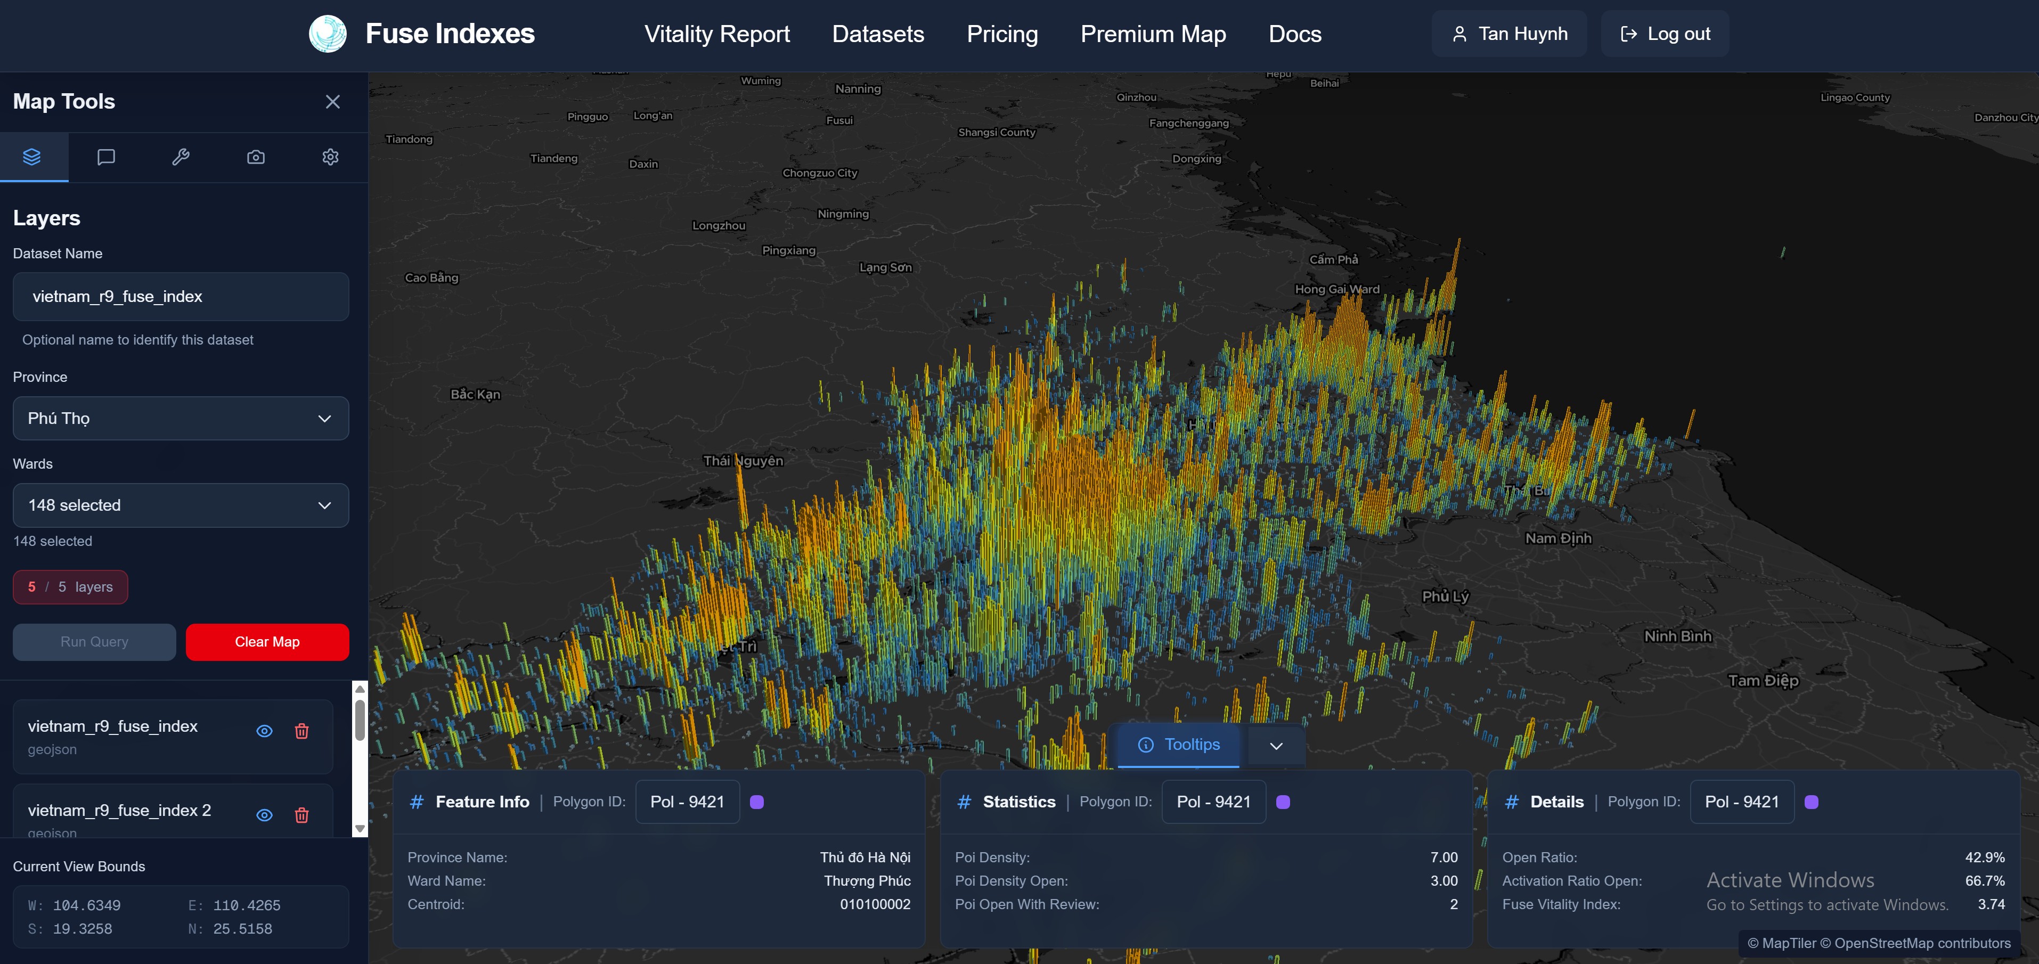Open Feature Info Polygon ID selector
2039x964 pixels.
tap(687, 802)
